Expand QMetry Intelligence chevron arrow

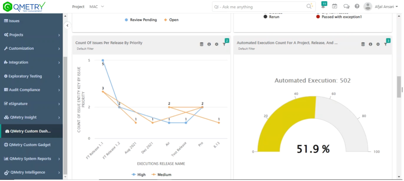pyautogui.click(x=59, y=173)
